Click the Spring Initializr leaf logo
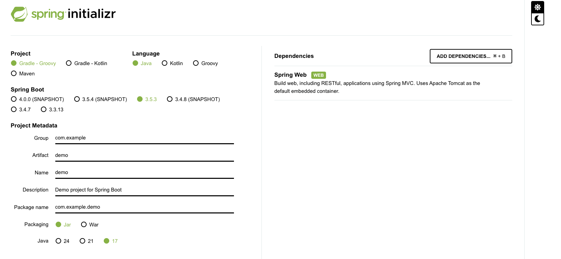 pos(19,14)
